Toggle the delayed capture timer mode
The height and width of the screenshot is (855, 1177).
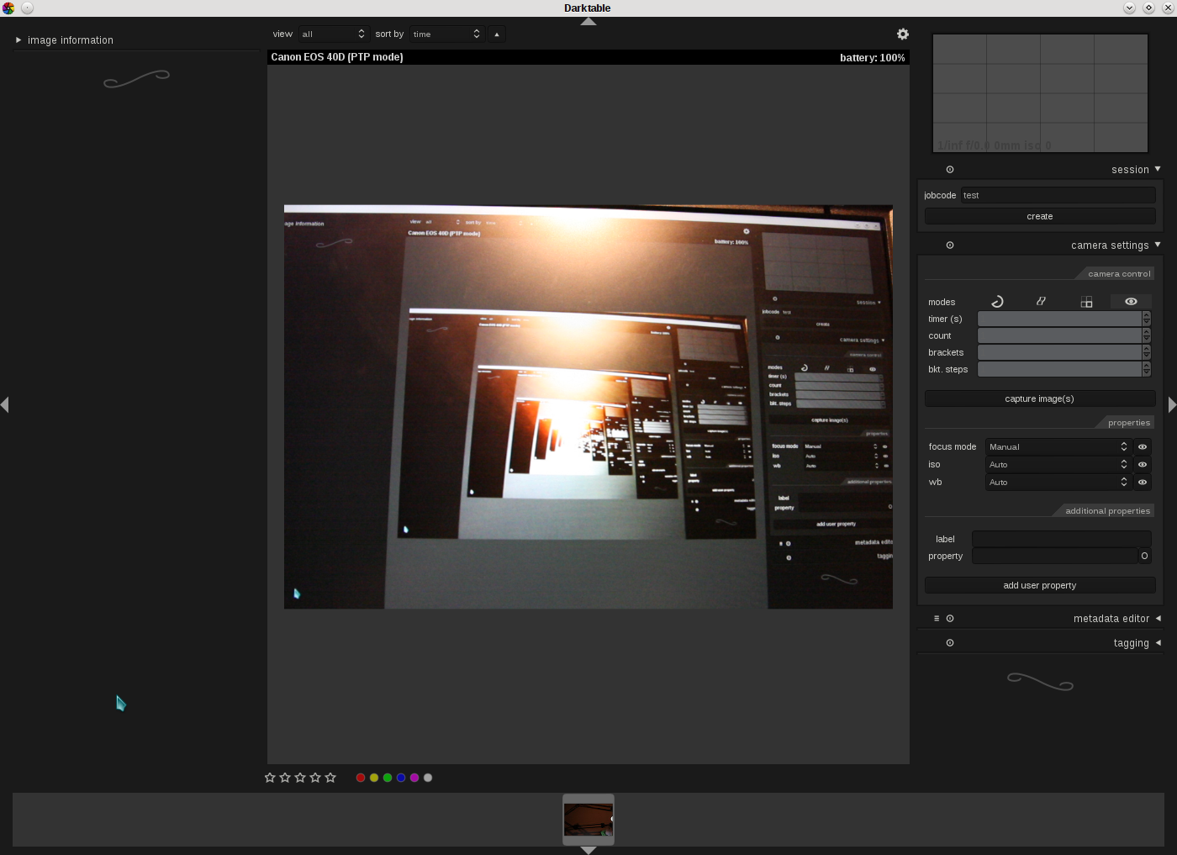pyautogui.click(x=998, y=302)
